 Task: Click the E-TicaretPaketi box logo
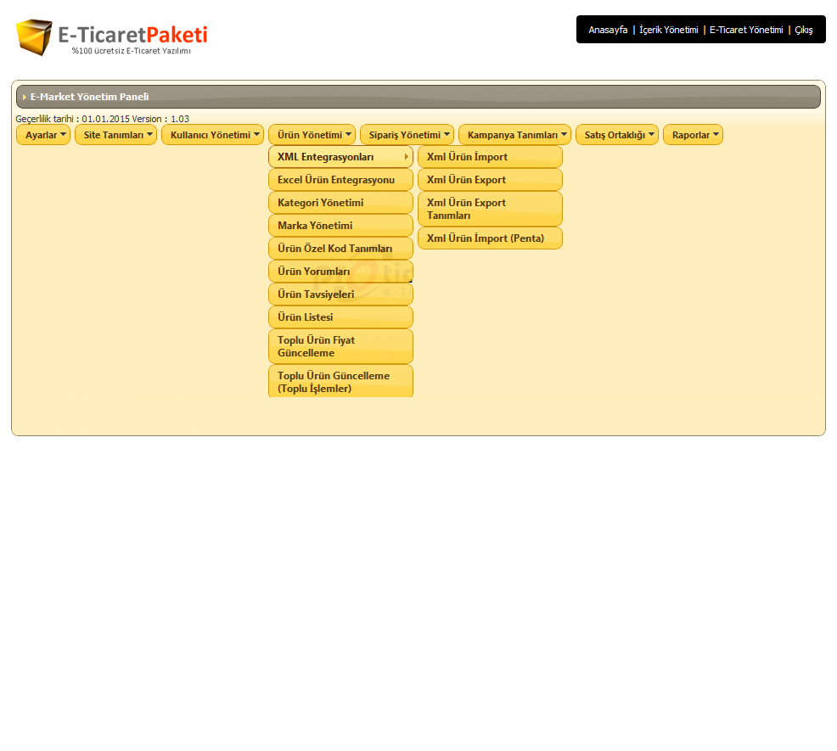point(35,37)
